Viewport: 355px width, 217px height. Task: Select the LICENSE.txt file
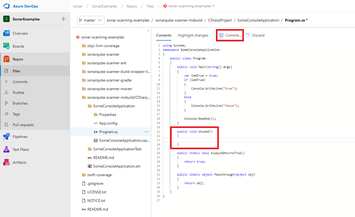coord(97,192)
